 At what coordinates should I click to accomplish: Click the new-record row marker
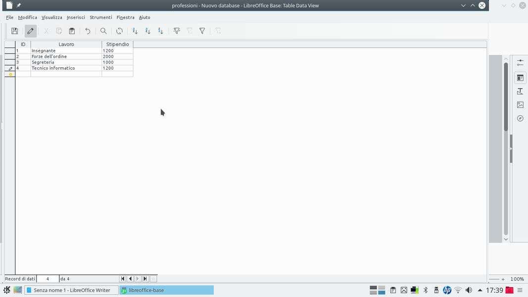[x=10, y=74]
